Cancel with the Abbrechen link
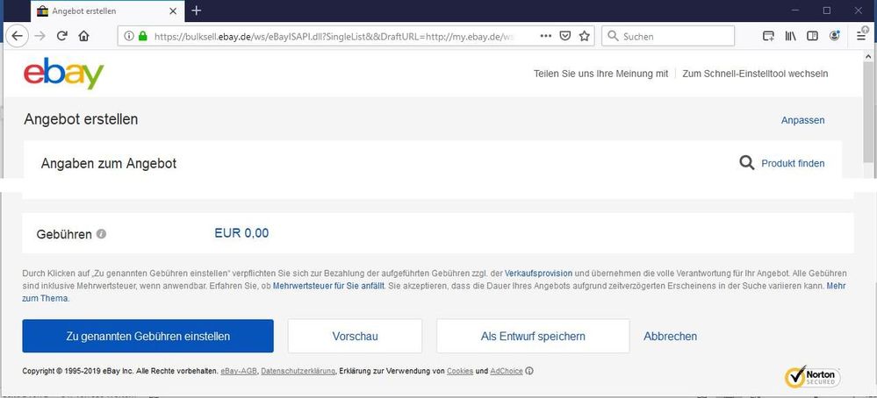Viewport: 877px width, 398px height. (670, 337)
